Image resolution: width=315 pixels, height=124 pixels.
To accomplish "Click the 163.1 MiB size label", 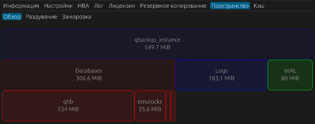I will click(x=221, y=78).
